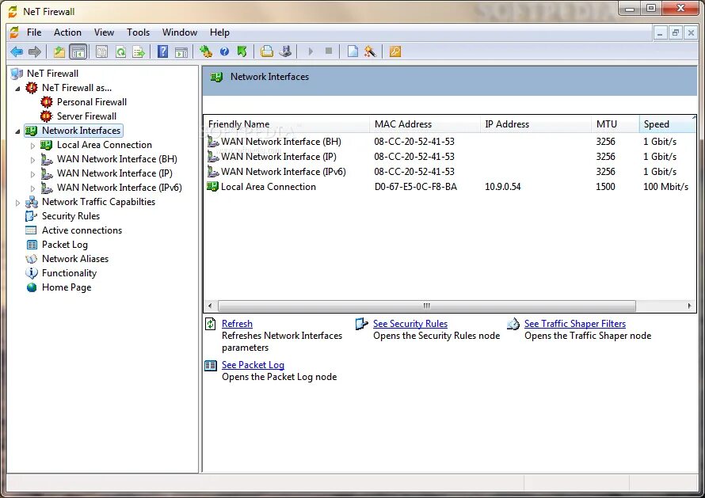Viewport: 705px width, 498px height.
Task: Click the Refresh link
Action: click(237, 324)
